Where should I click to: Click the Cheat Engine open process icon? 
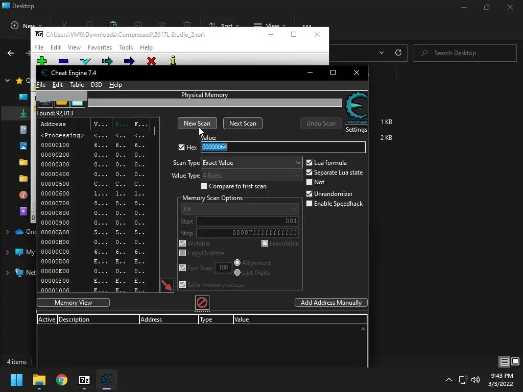pyautogui.click(x=45, y=103)
